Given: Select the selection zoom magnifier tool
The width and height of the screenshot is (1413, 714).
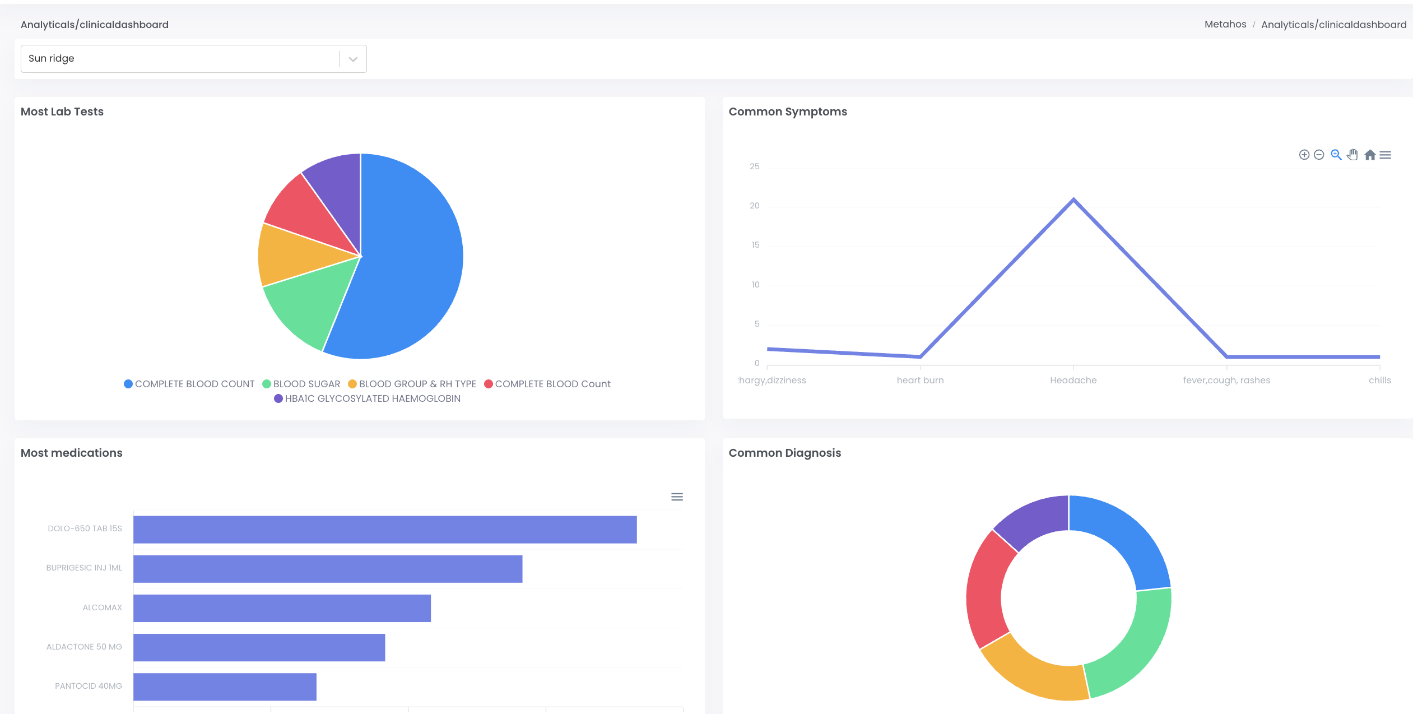Looking at the screenshot, I should tap(1336, 155).
